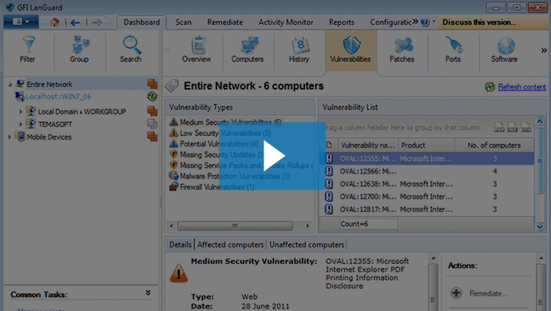Open the Details tab
This screenshot has width=551, height=311.
tap(180, 245)
